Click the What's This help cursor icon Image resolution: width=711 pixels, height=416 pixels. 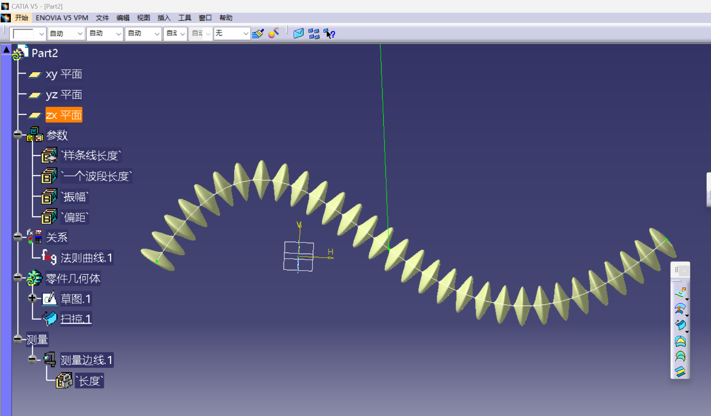(x=329, y=34)
